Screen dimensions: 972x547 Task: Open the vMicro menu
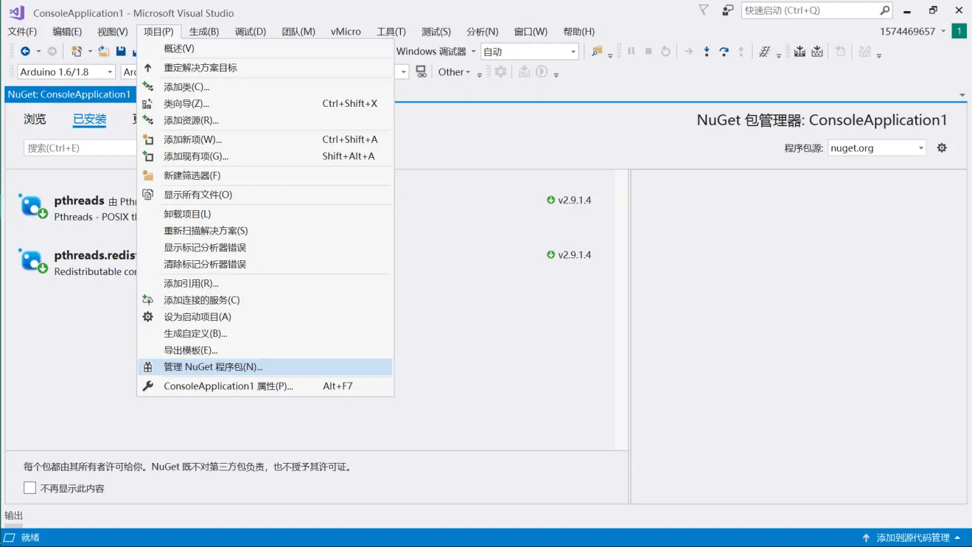(346, 32)
